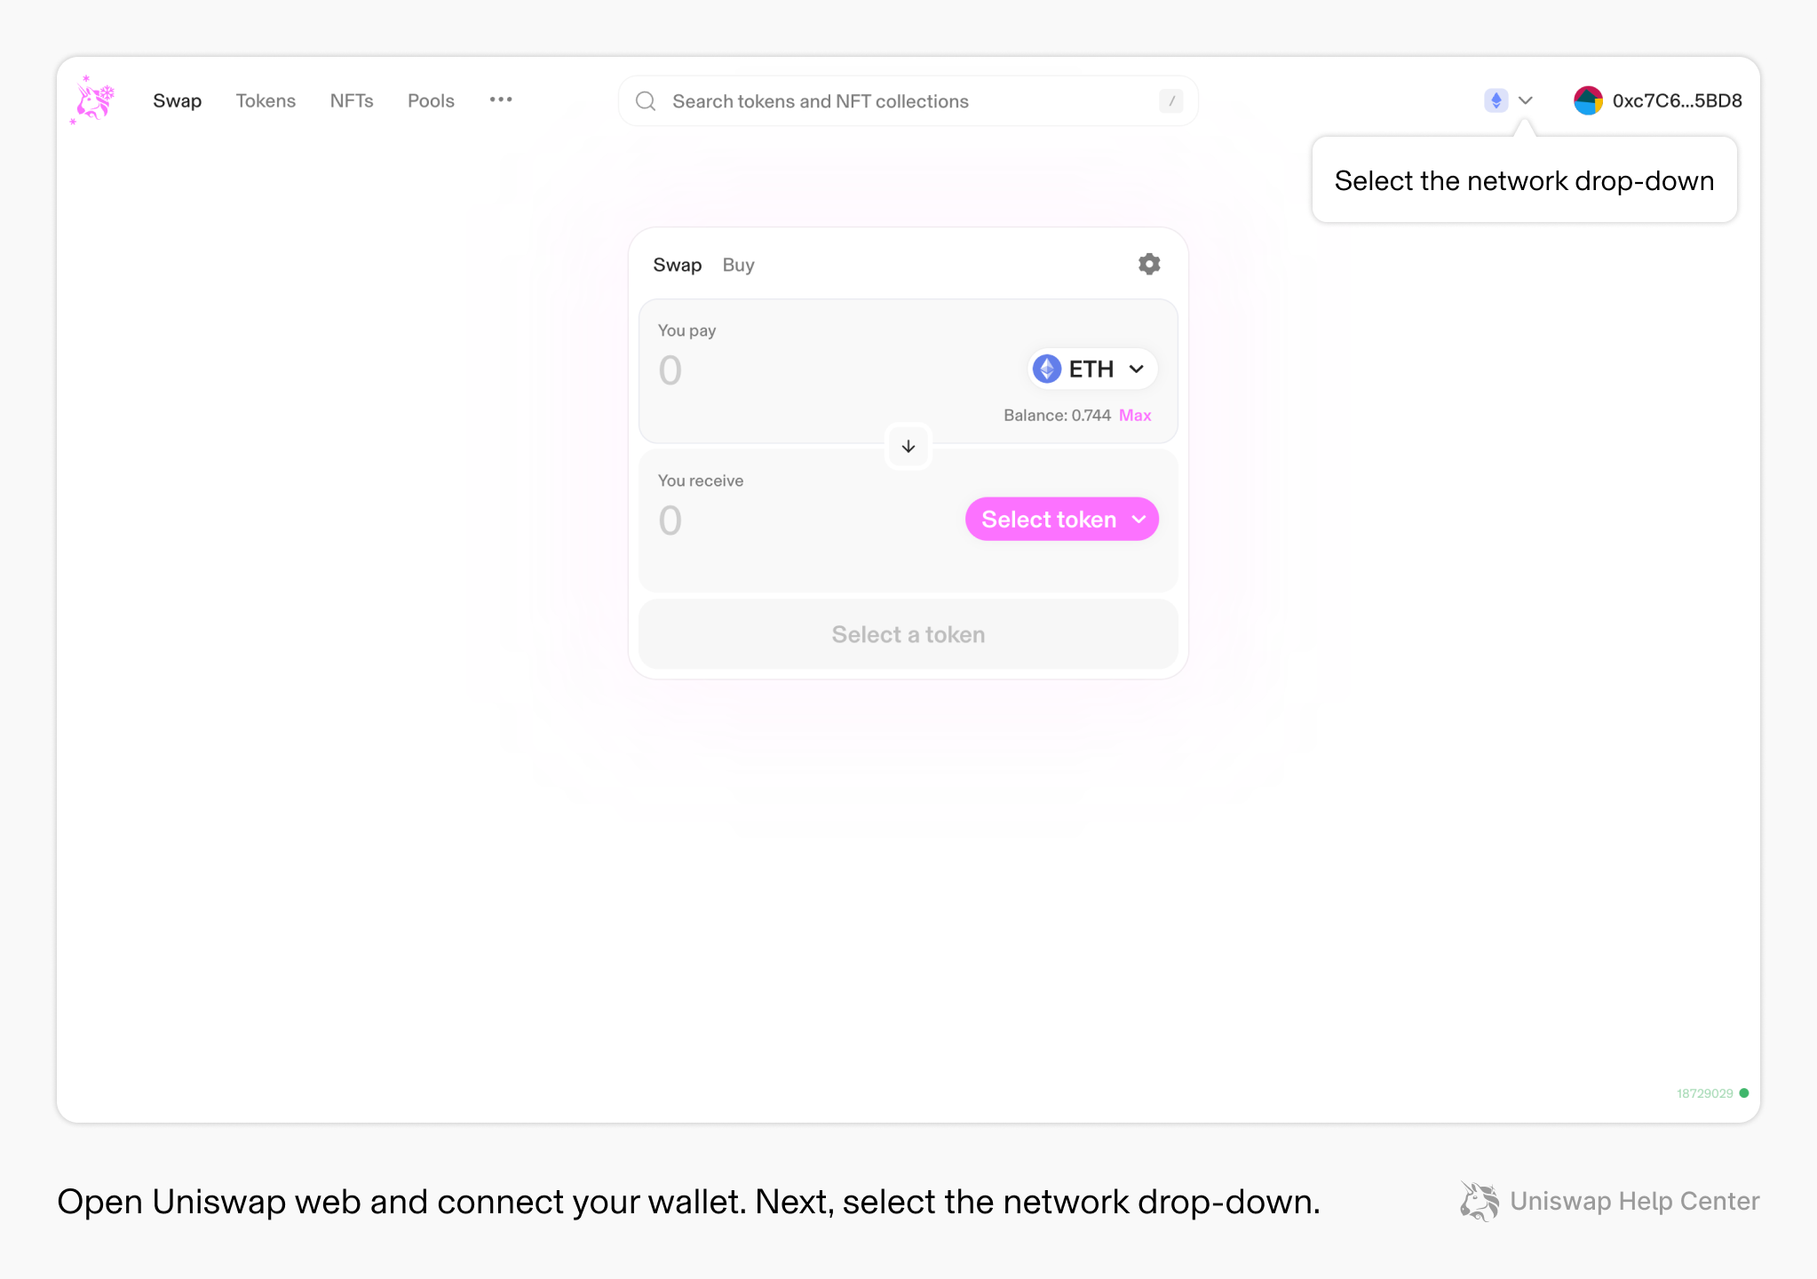The height and width of the screenshot is (1279, 1817).
Task: Click Max ETH balance button
Action: (x=1135, y=416)
